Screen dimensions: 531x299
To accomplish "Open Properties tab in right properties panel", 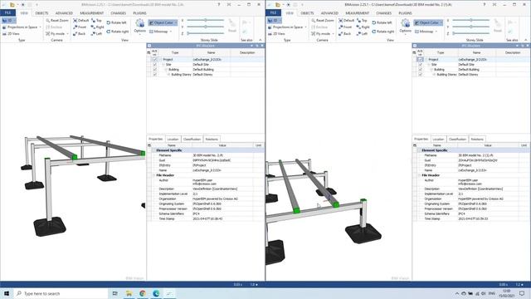I will coord(421,140).
